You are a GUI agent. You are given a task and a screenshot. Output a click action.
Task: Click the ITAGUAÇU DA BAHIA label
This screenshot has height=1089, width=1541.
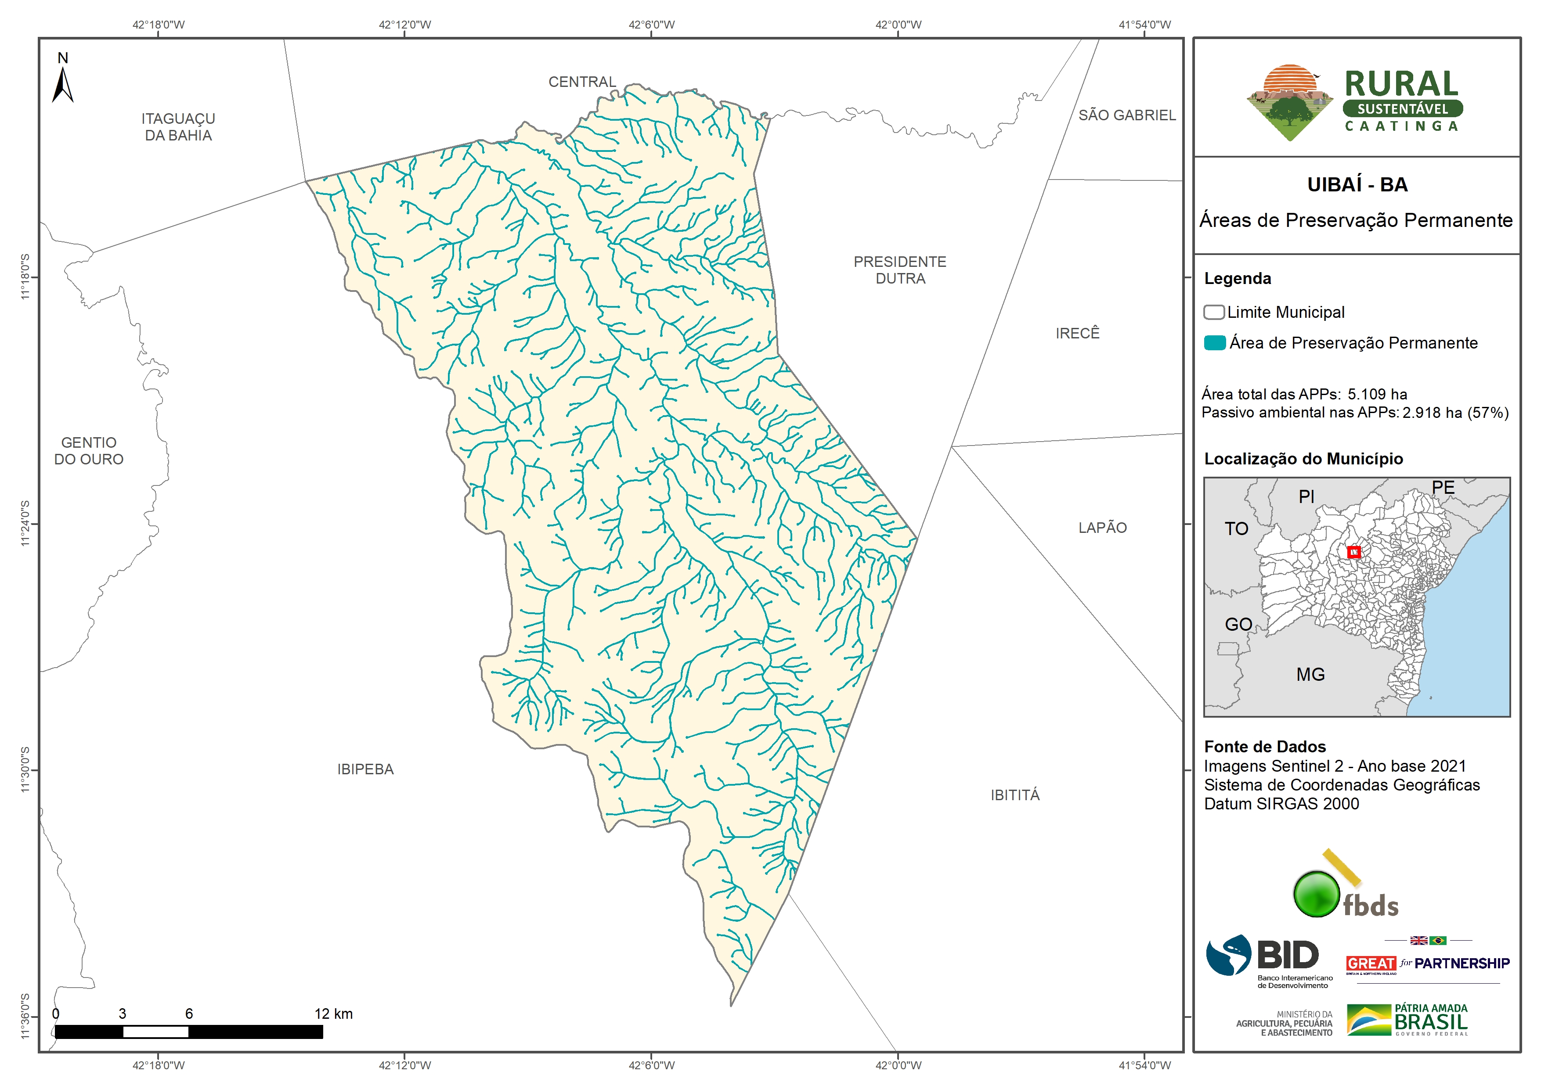coord(178,127)
